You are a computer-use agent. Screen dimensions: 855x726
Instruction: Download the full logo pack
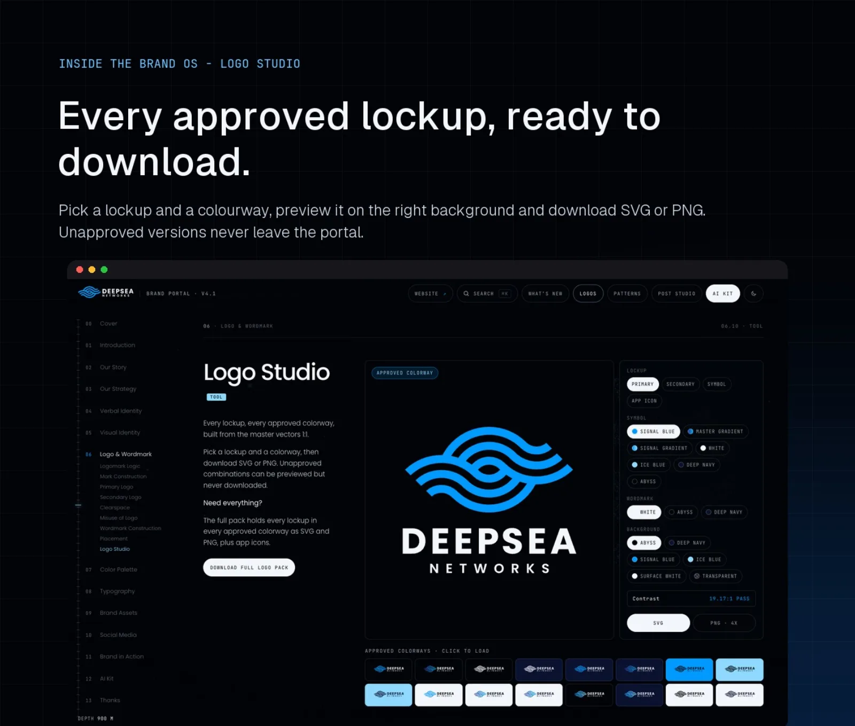click(249, 567)
